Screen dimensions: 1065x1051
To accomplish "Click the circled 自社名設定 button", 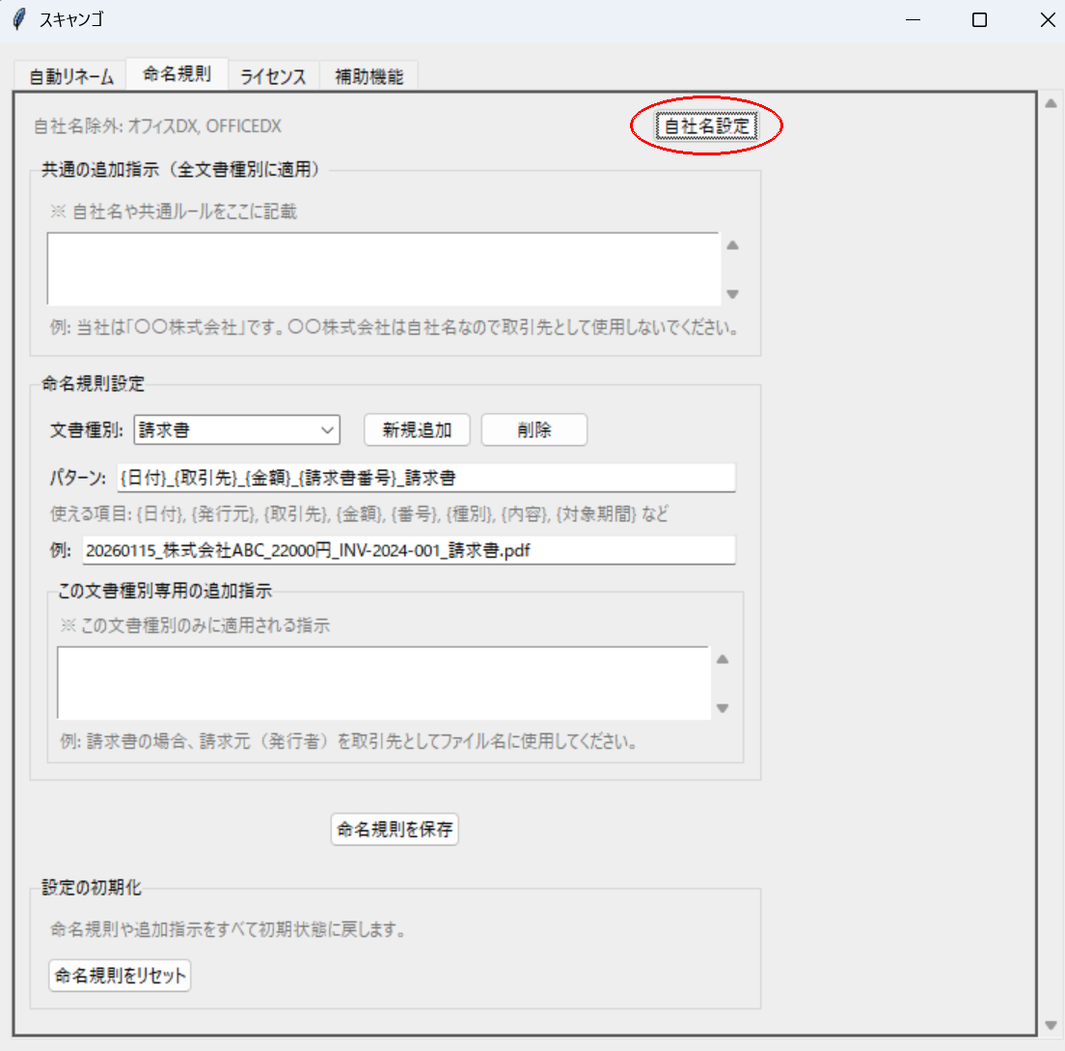I will 707,124.
